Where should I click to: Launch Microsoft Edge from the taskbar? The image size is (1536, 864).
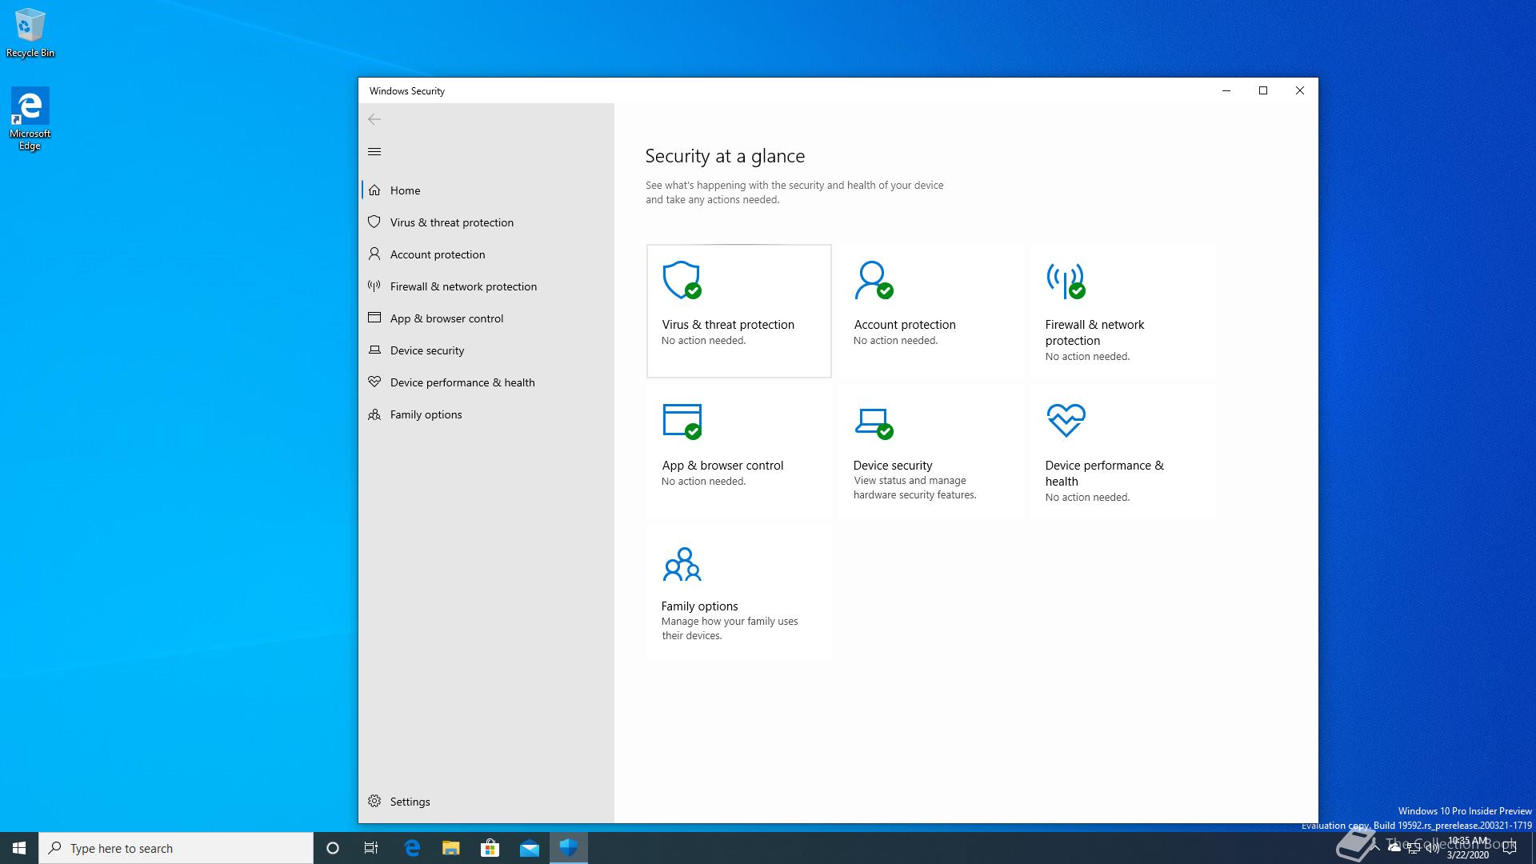(412, 848)
